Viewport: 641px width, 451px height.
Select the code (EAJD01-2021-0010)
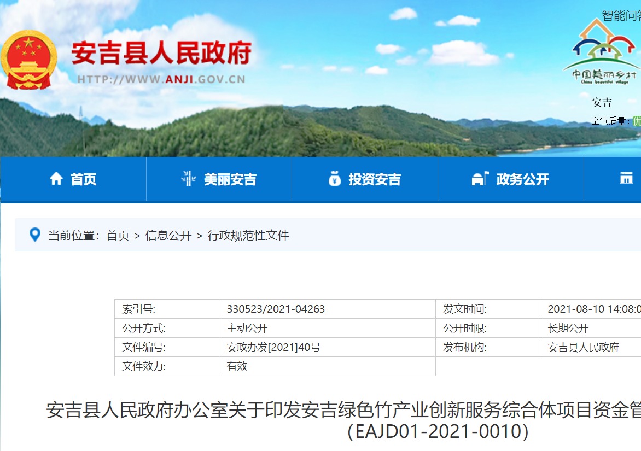coord(438,431)
